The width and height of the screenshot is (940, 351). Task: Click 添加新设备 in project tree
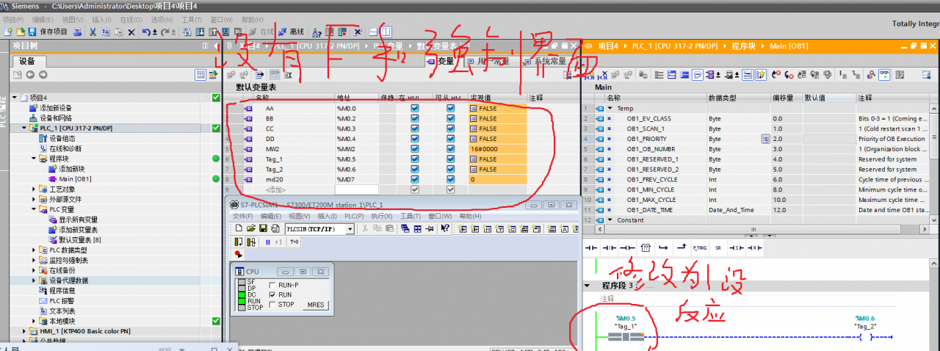(55, 108)
